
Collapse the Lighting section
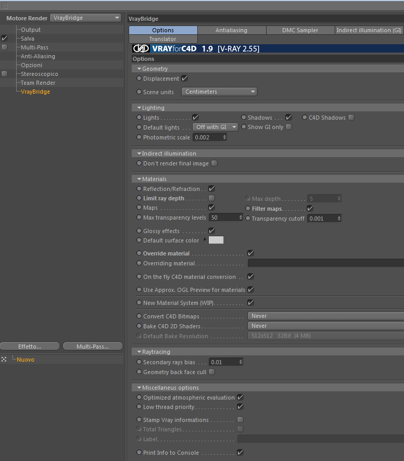pyautogui.click(x=139, y=108)
